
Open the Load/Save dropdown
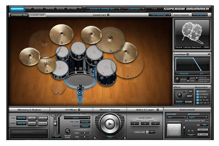pos(134,9)
